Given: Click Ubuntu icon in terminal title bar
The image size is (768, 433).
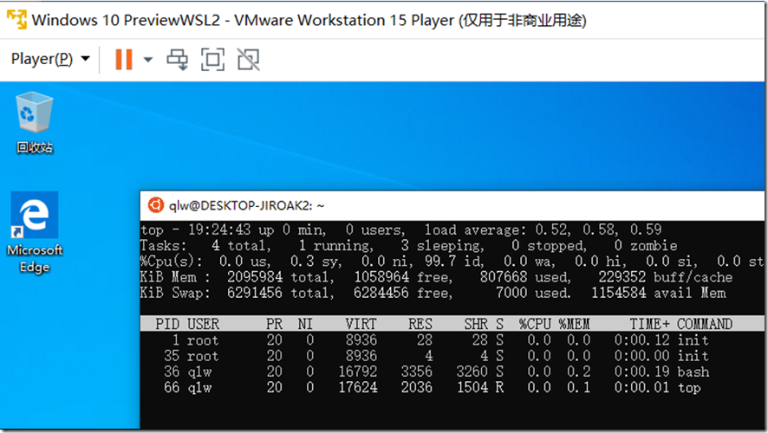Looking at the screenshot, I should (156, 205).
